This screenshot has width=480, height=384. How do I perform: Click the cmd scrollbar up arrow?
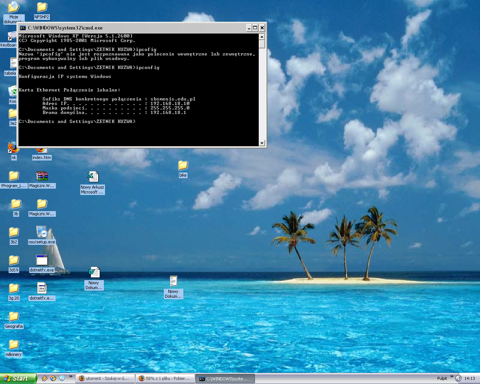coord(262,37)
